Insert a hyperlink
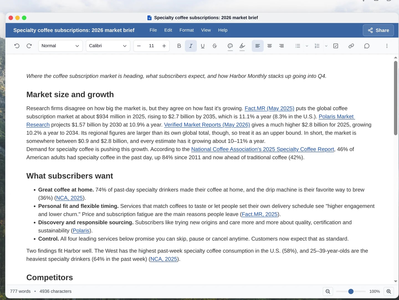399x300 pixels. (x=351, y=46)
